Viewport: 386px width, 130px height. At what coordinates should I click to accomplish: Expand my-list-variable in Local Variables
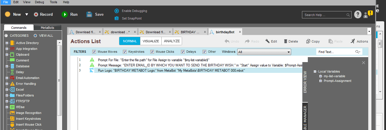click(320, 76)
